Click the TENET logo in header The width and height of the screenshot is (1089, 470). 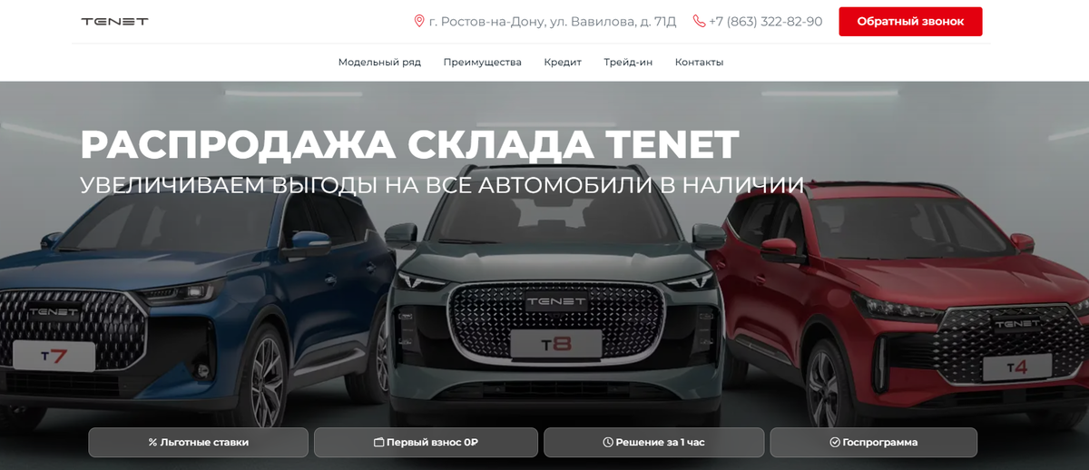114,21
